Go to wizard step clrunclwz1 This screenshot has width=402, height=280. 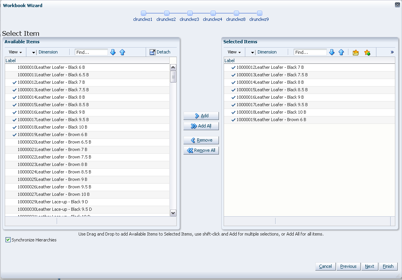(x=144, y=13)
